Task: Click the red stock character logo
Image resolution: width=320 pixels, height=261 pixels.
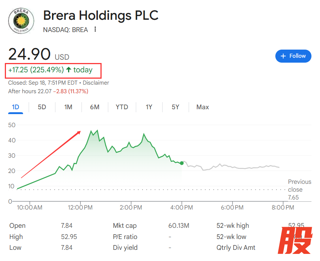Action: click(x=297, y=240)
